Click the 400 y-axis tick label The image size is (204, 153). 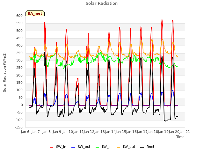coord(19,46)
